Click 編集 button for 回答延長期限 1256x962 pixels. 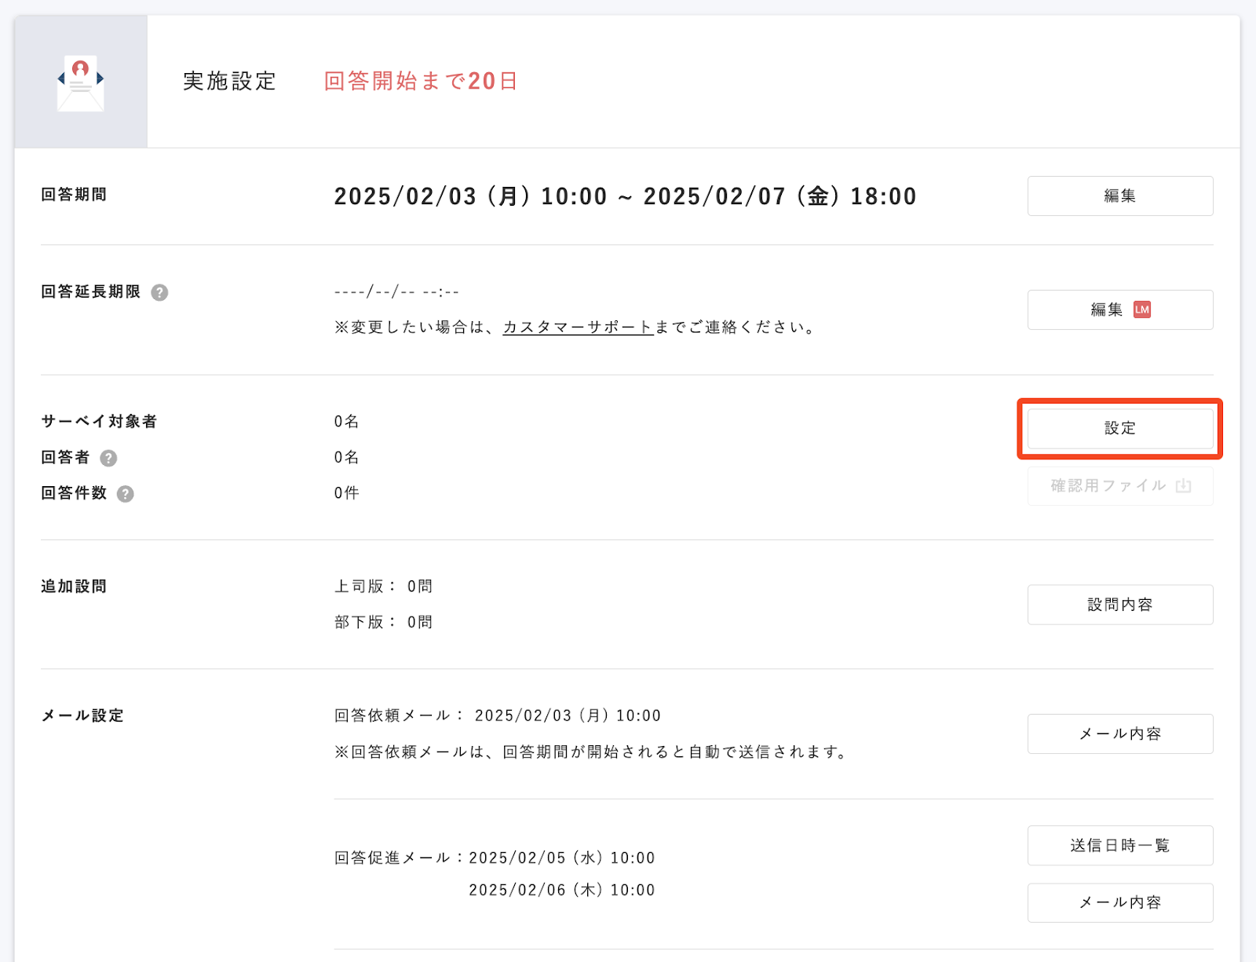(1120, 310)
